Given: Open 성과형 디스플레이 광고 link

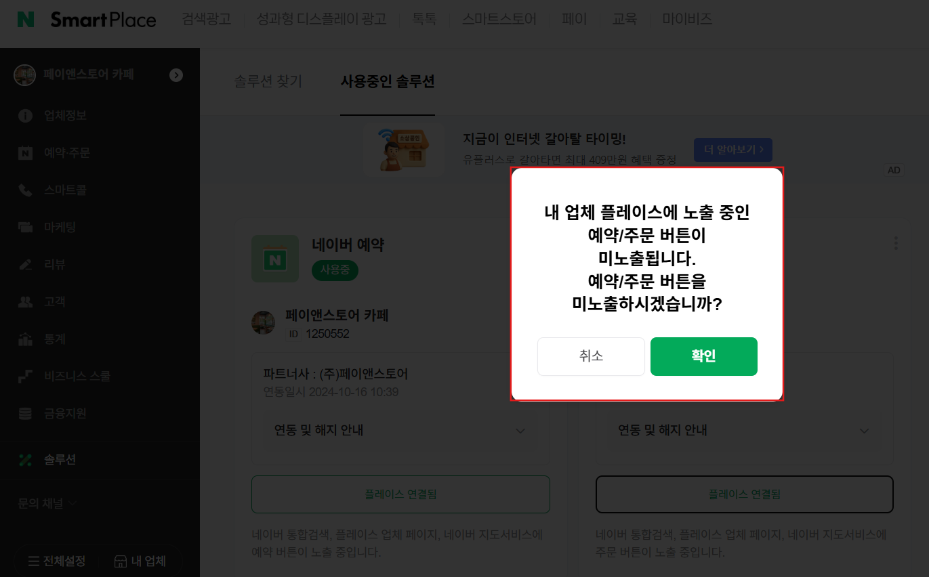Looking at the screenshot, I should coord(322,20).
